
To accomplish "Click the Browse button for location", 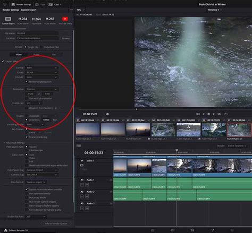I will 65,38.
